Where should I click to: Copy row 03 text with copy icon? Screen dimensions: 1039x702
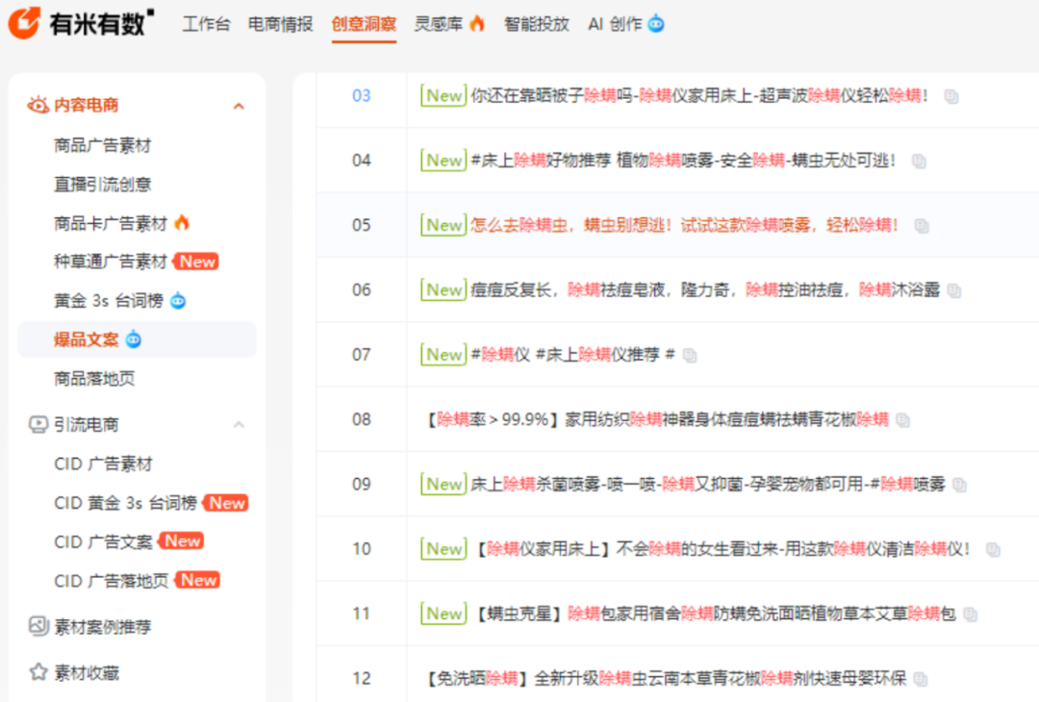(951, 97)
